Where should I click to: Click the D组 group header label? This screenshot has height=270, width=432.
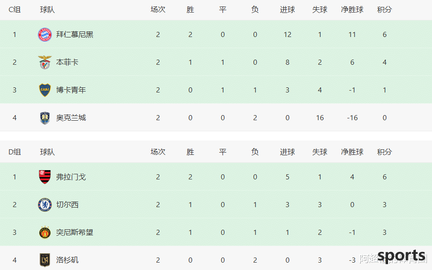(x=15, y=152)
